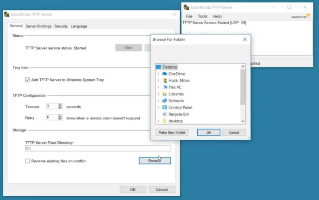Click the Control Panel icon
Image resolution: width=319 pixels, height=200 pixels.
[164, 107]
